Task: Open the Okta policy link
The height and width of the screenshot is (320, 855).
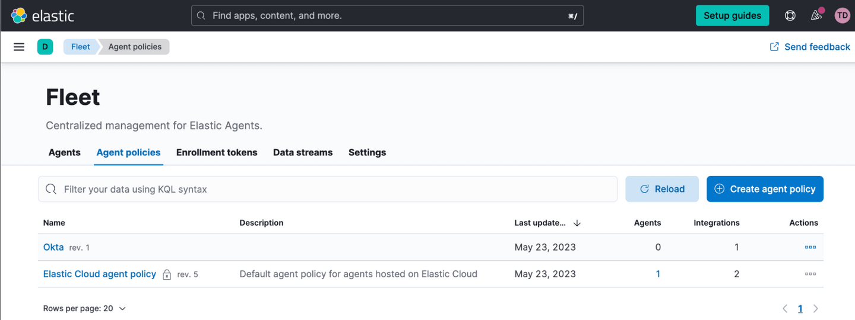Action: coord(53,247)
